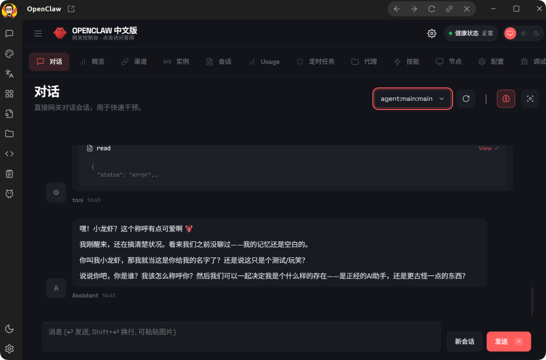The height and width of the screenshot is (360, 546).
Task: Expand the read tool output via View
Action: tap(488, 148)
